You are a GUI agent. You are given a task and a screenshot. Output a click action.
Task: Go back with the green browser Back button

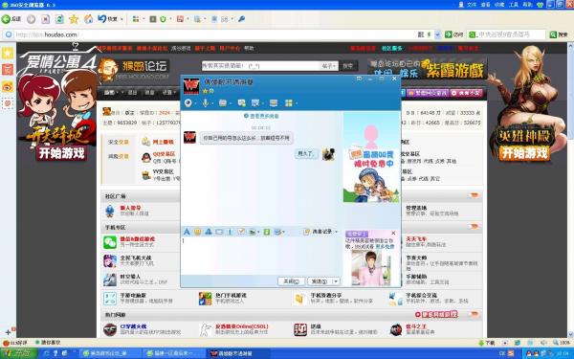click(11, 19)
